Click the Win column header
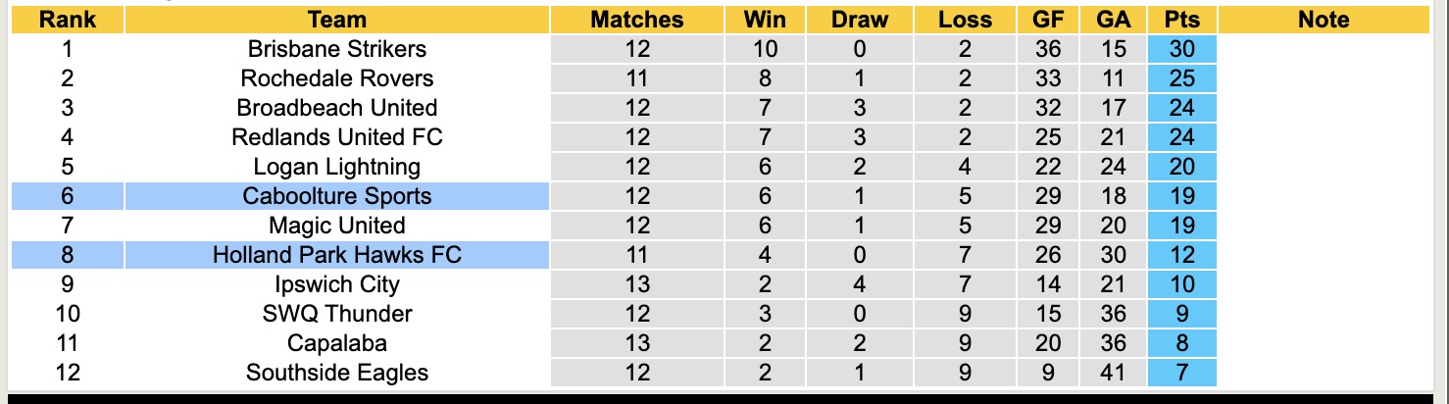The width and height of the screenshot is (1449, 404). point(765,20)
